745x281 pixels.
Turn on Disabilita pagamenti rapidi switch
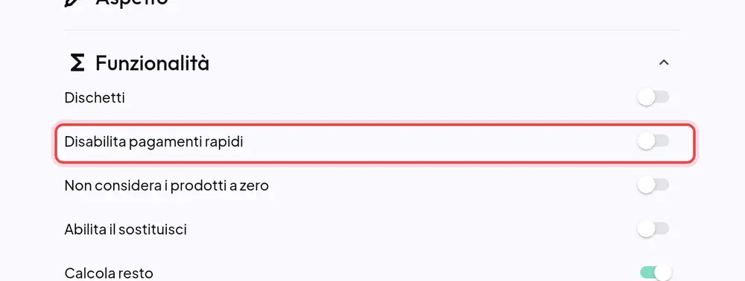(x=653, y=141)
